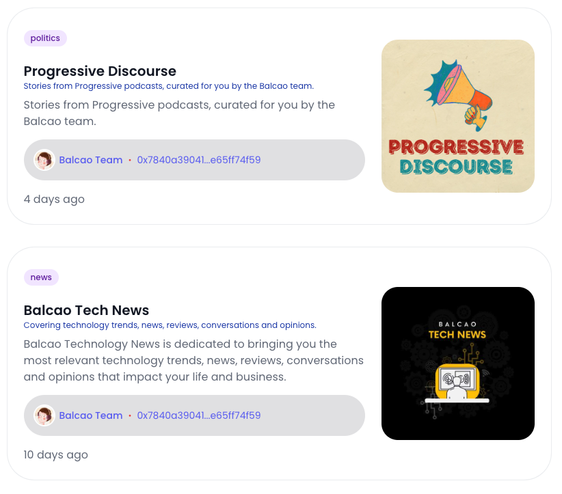Click wallet address in Progressive Discourse card
Image resolution: width=562 pixels, height=494 pixels.
pos(199,160)
